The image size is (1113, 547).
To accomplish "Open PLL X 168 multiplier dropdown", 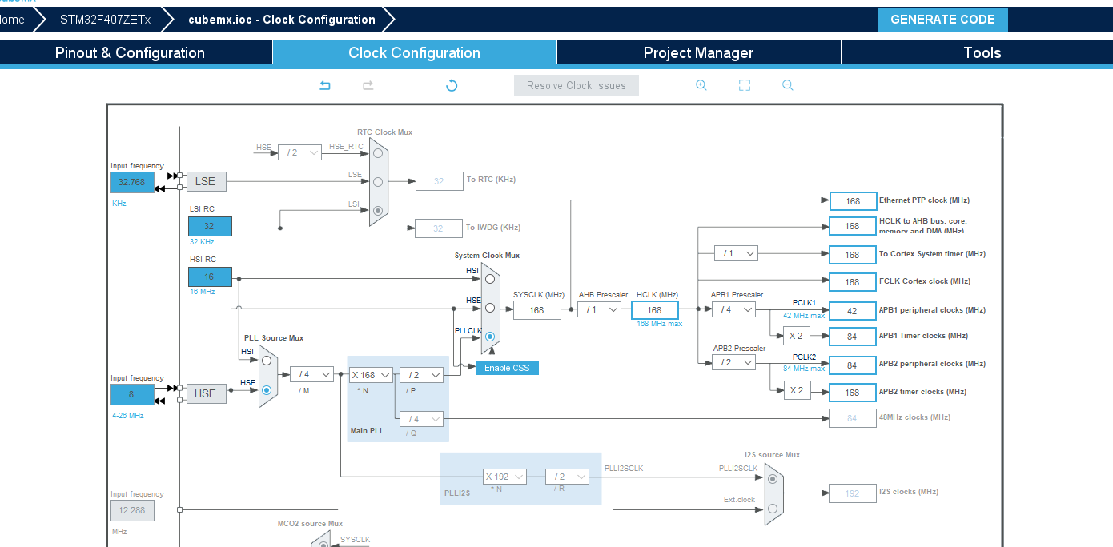I will [371, 375].
